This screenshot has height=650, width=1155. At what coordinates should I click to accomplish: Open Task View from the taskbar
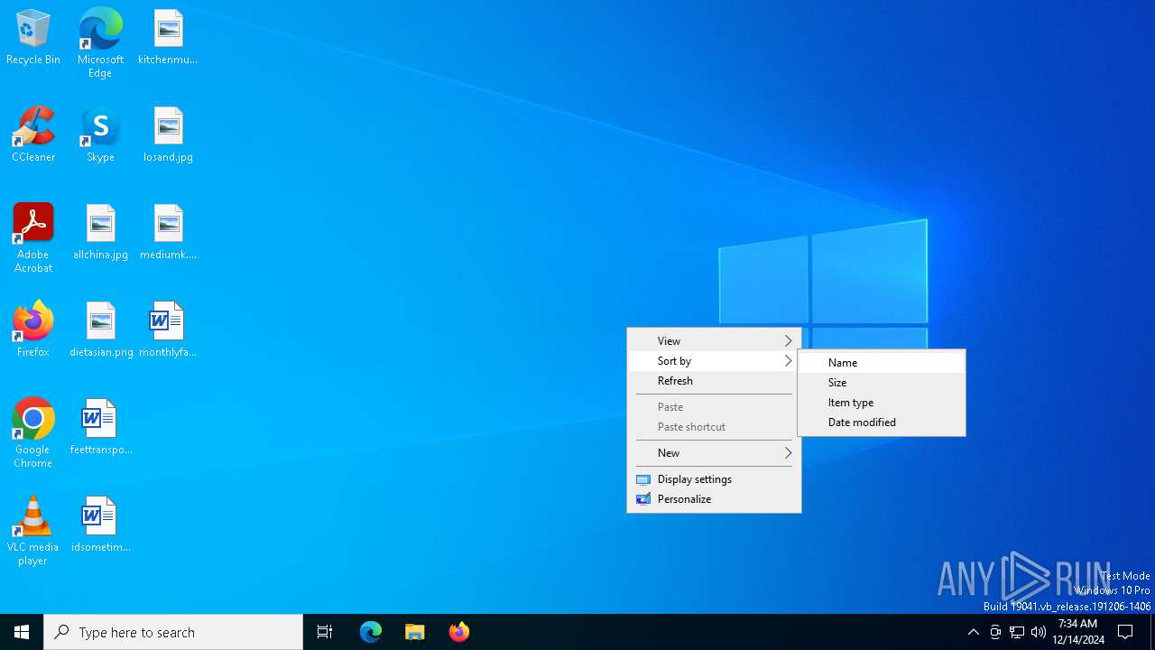pos(325,632)
